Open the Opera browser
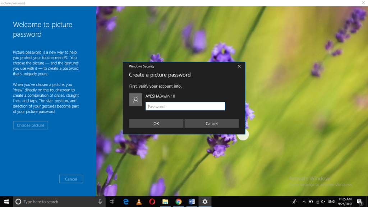Screen dimensions: 368x207 pos(152,202)
